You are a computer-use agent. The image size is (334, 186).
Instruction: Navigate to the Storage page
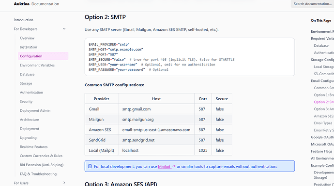click(x=26, y=83)
